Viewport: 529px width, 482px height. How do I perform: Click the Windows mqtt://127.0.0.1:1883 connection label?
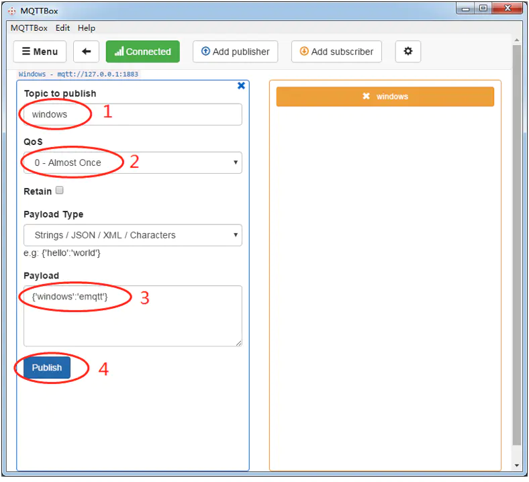click(79, 75)
